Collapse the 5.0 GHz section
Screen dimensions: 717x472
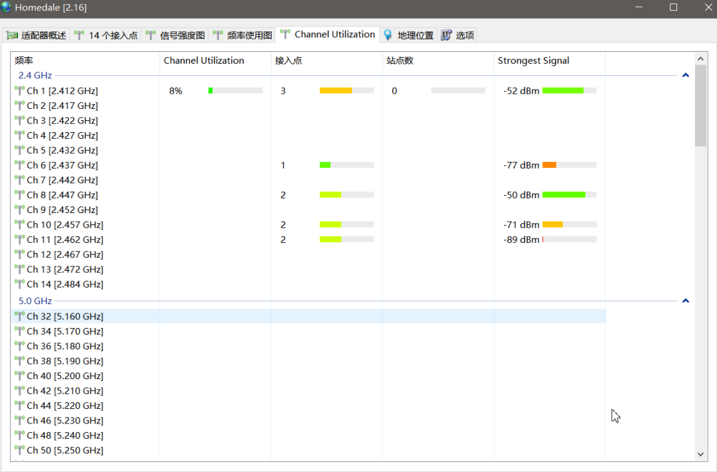pos(686,300)
